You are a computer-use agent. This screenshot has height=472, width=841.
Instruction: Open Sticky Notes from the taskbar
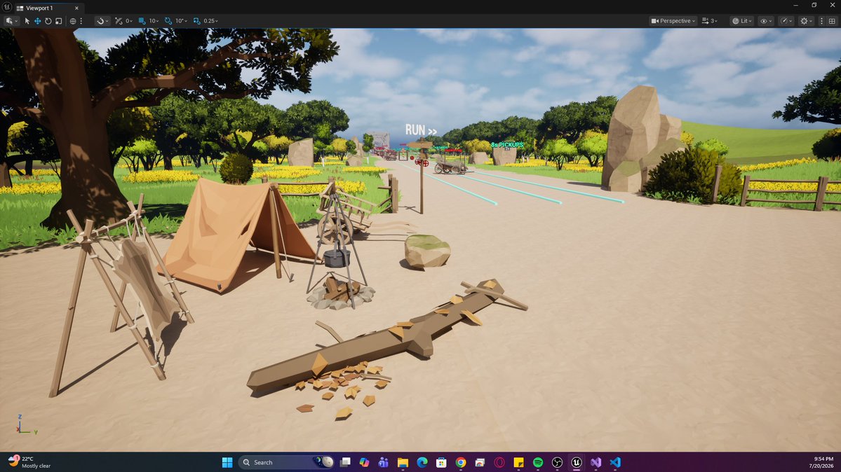coord(518,462)
